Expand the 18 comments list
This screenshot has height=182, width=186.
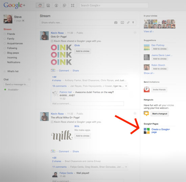tap(126, 86)
